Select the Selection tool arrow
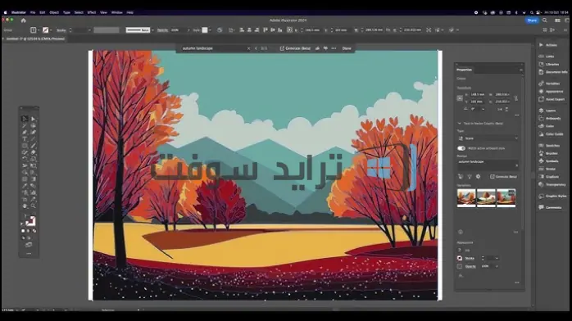Viewport: 572px width, 321px height. tap(25, 119)
